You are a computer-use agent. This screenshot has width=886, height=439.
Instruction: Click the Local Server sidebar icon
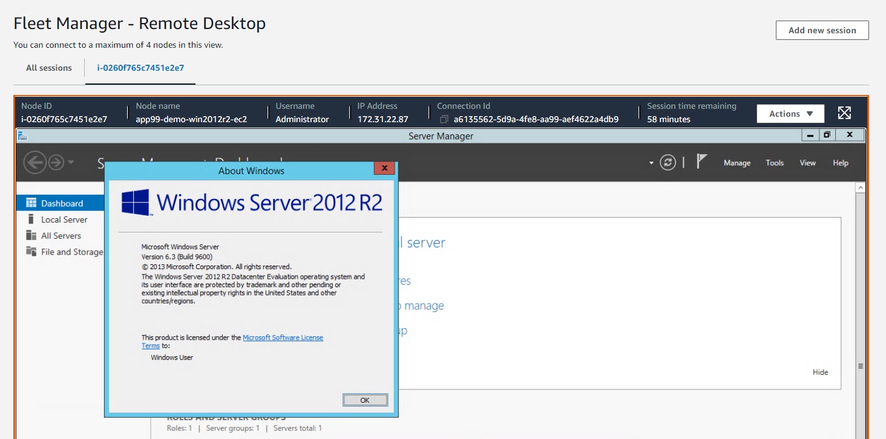pos(31,219)
